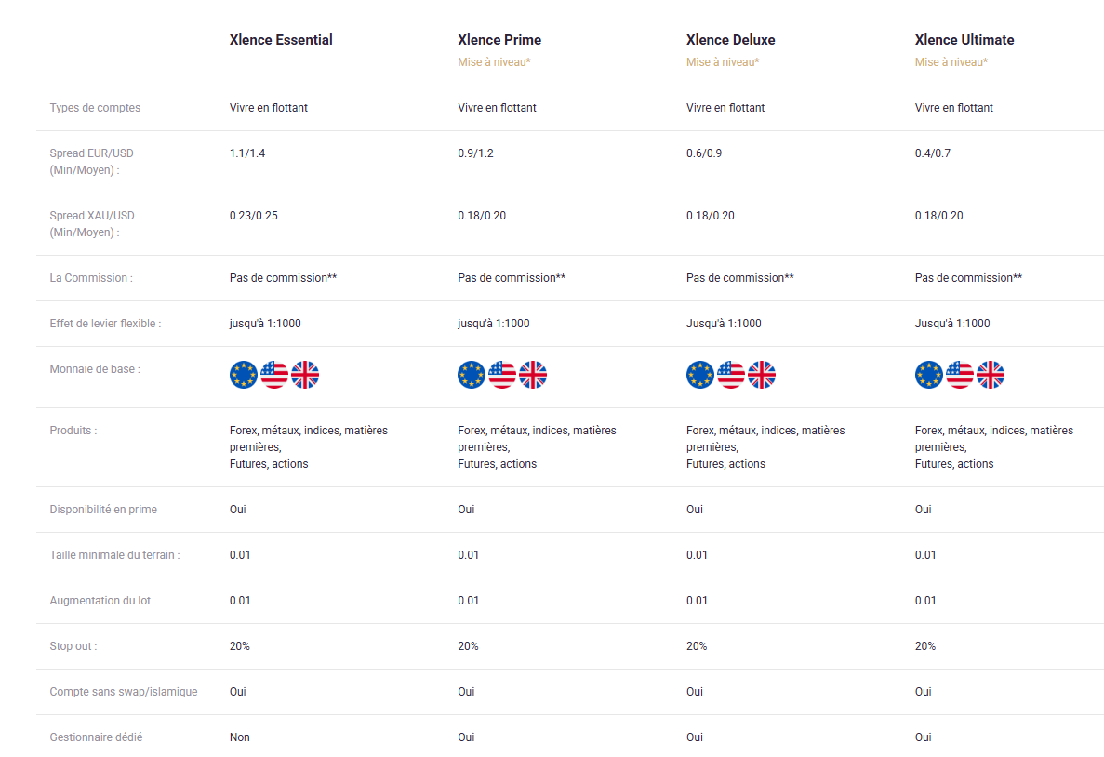Click the US flag under Xlence Essential

click(274, 375)
